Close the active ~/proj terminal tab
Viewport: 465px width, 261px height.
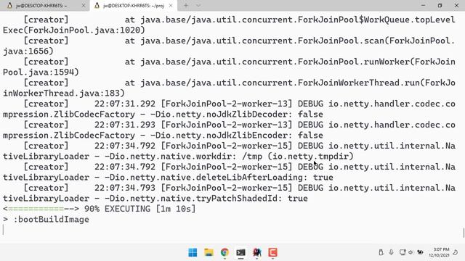[171, 6]
